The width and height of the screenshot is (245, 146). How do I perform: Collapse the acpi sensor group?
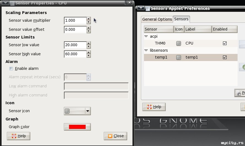coord(146,36)
